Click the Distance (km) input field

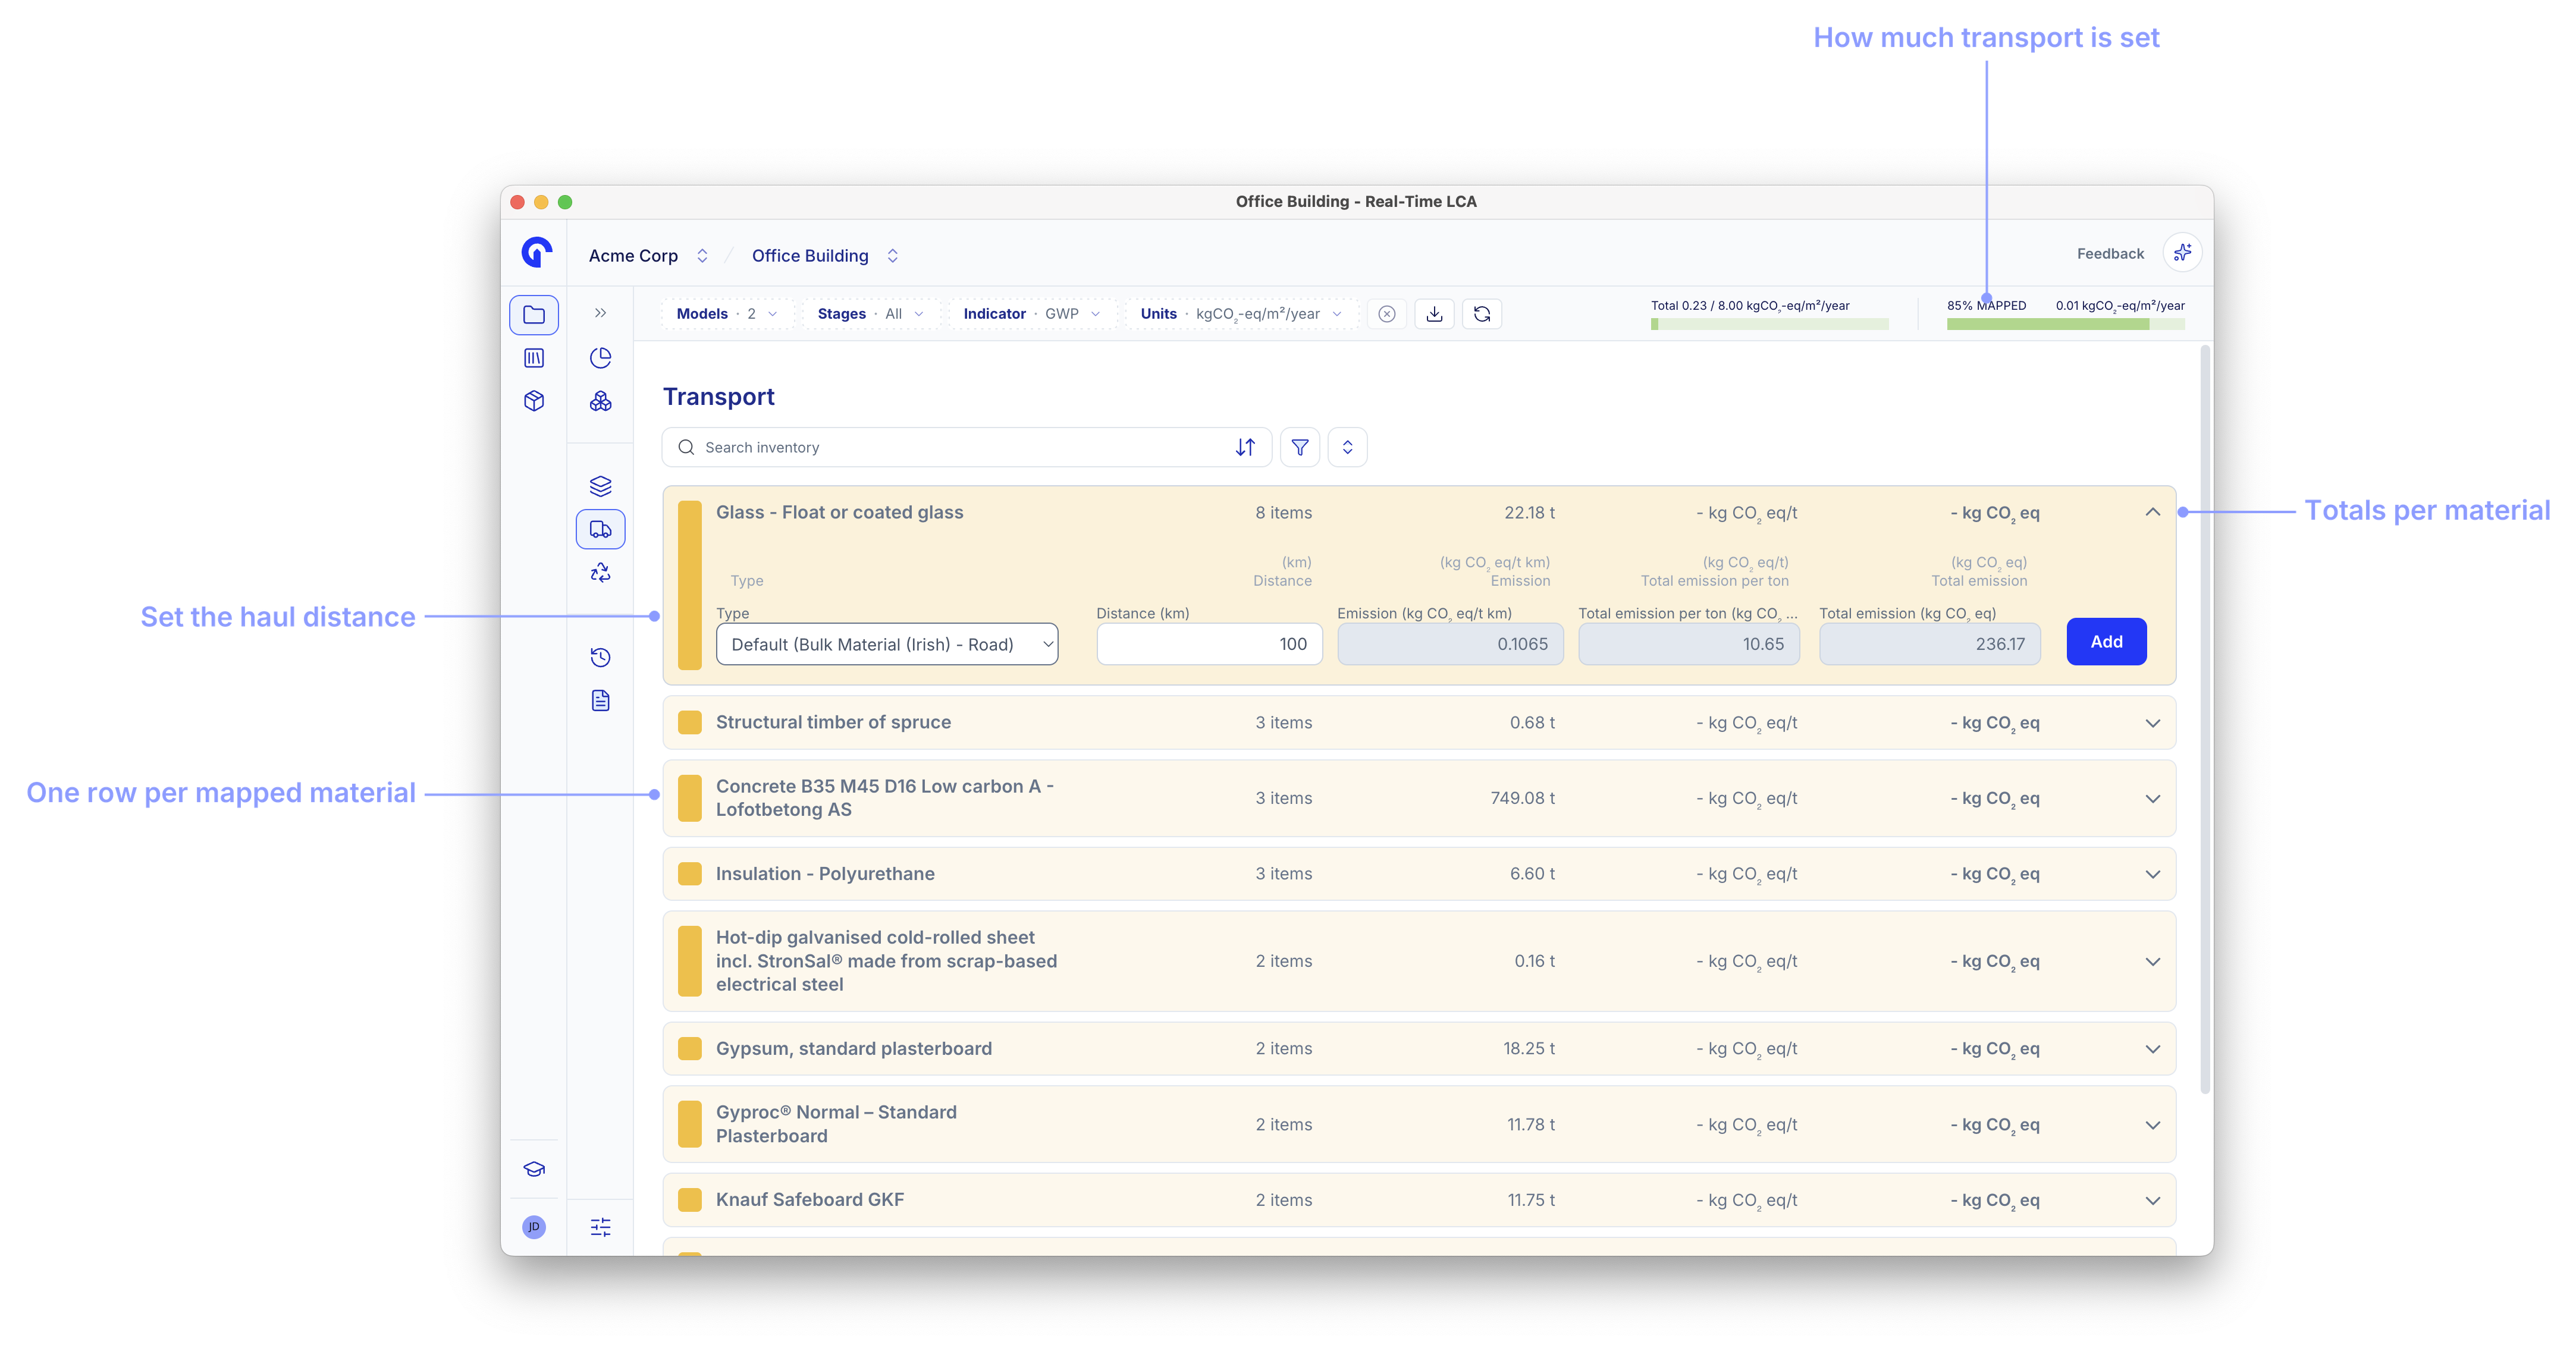1209,644
